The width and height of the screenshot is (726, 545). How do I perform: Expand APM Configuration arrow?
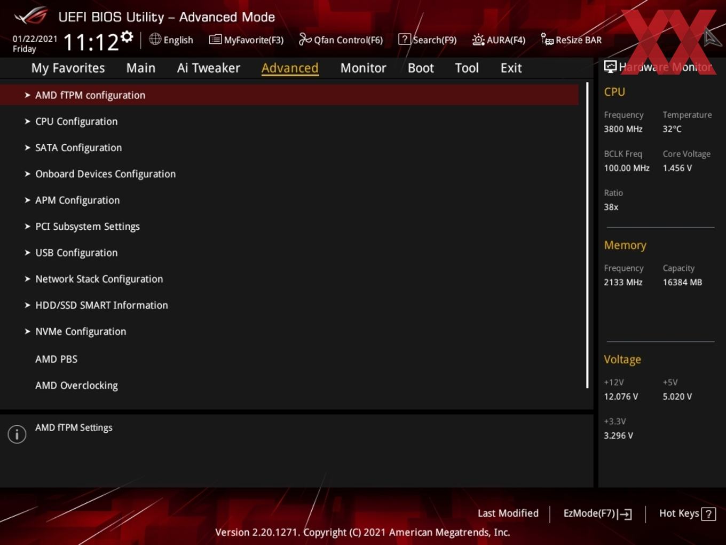point(27,200)
